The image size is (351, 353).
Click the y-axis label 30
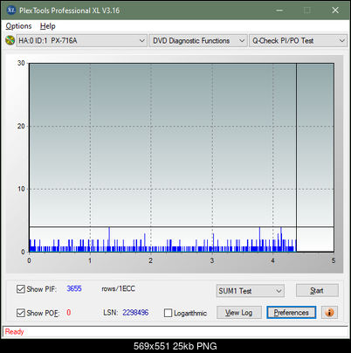pos(21,63)
